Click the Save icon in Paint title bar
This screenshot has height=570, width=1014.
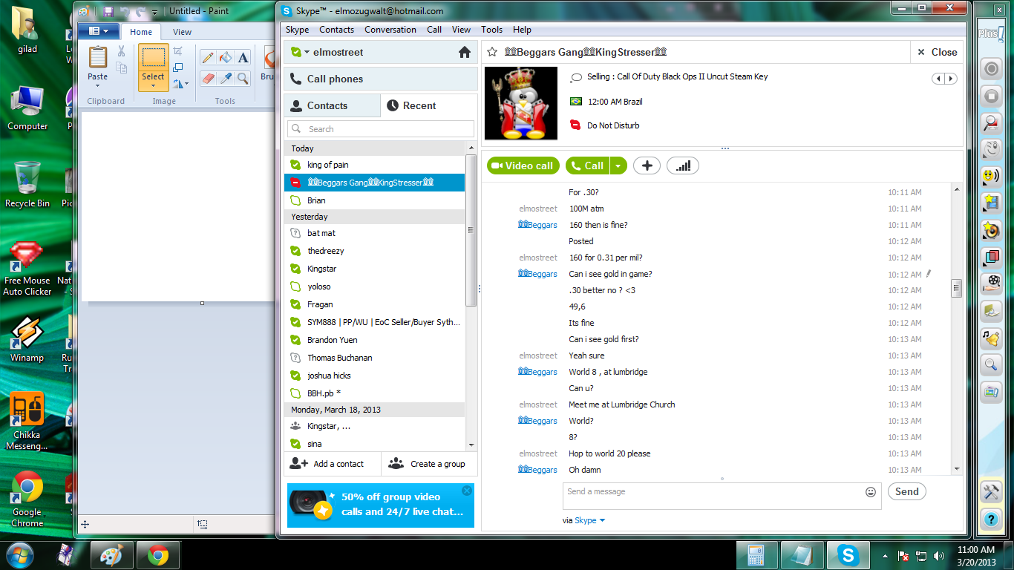[x=108, y=11]
